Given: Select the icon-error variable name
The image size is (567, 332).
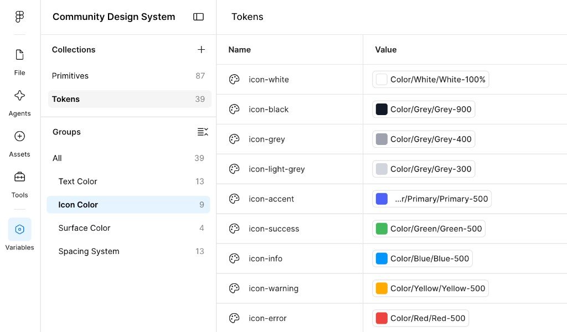Looking at the screenshot, I should coord(267,318).
